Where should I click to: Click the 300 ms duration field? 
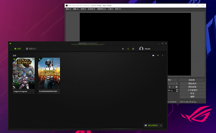click(x=172, y=91)
